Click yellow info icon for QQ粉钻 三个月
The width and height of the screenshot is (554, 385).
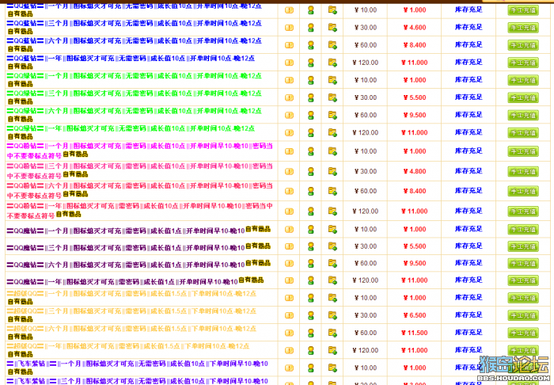[x=289, y=171]
